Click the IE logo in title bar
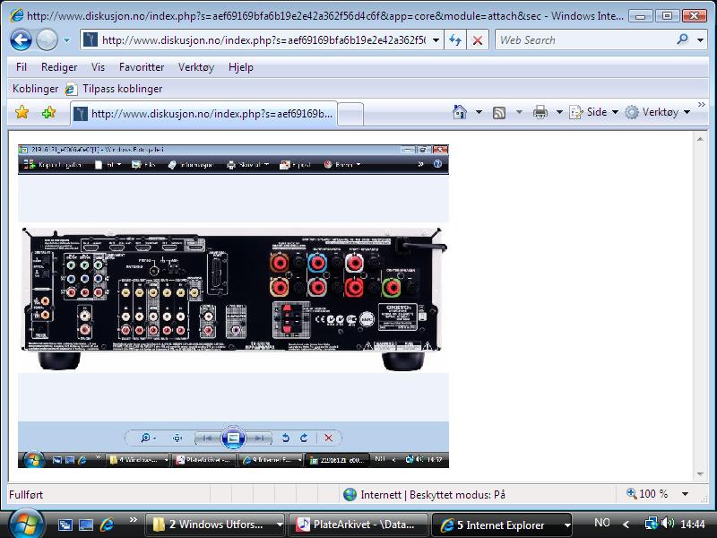Viewport: 717px width, 538px height. 16,15
